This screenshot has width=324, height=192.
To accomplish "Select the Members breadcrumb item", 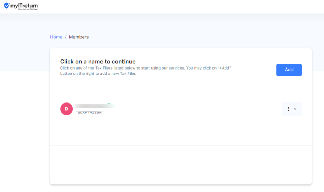I will point(79,37).
